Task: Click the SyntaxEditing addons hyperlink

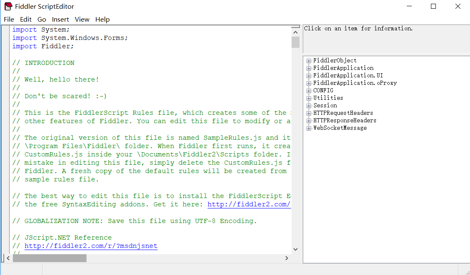Action: (249, 204)
